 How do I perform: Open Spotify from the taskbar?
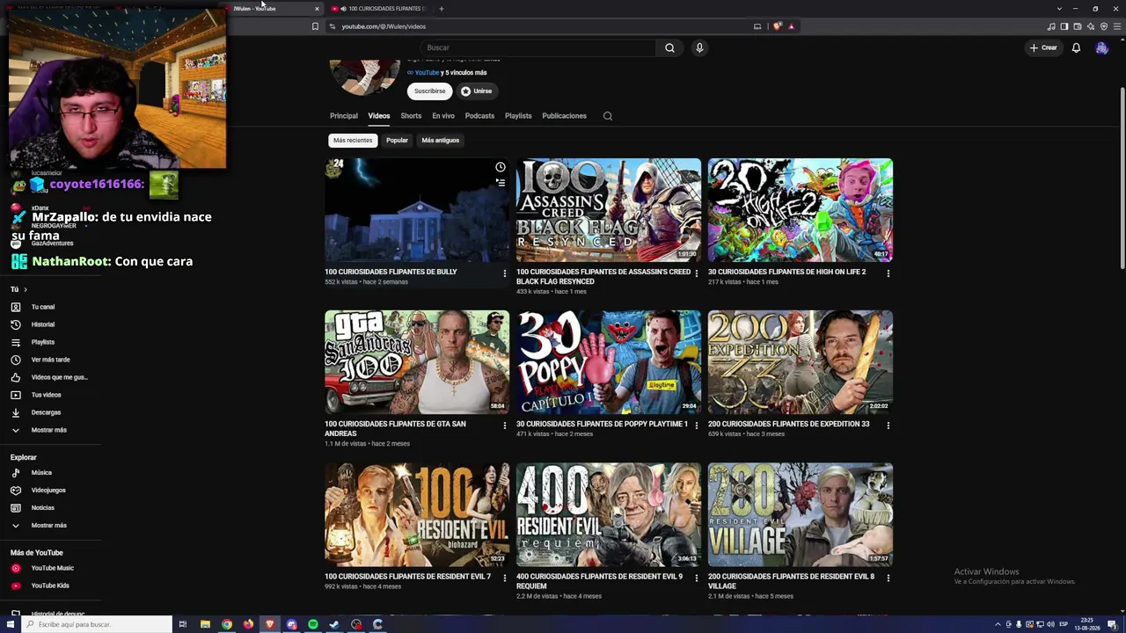tap(313, 624)
